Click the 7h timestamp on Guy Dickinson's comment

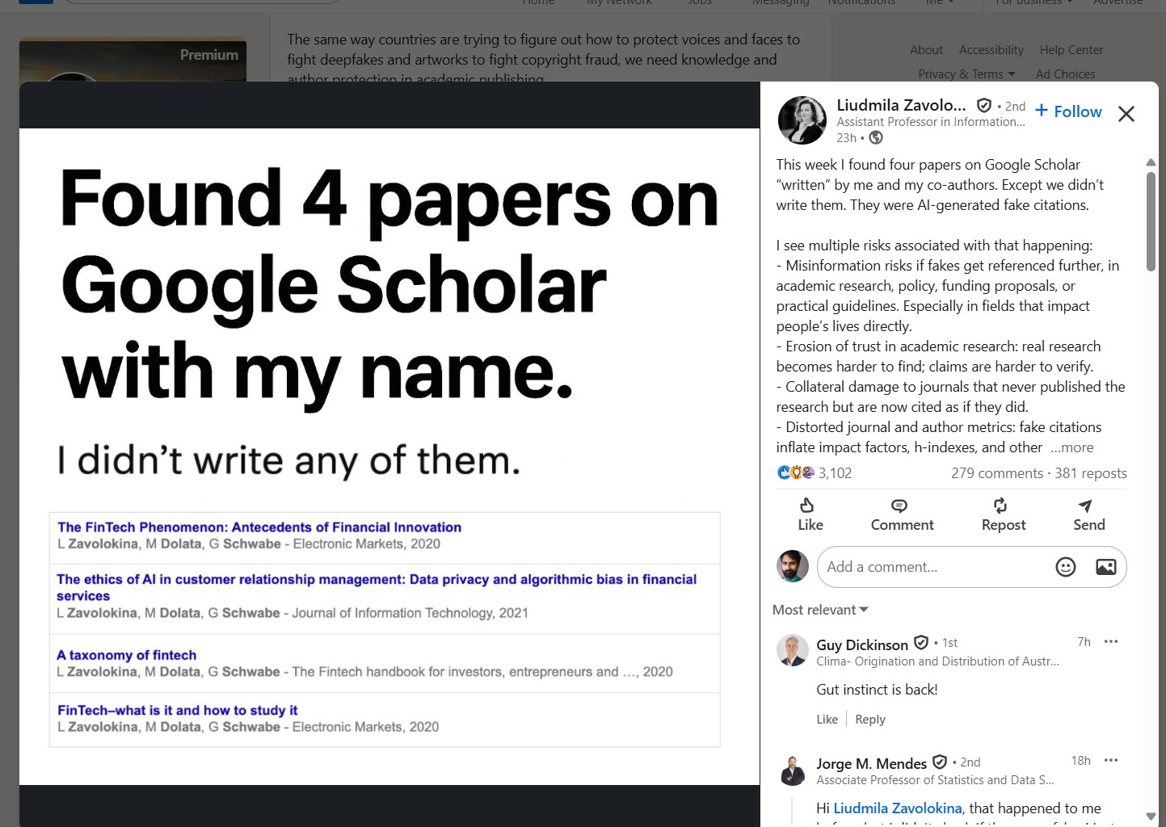(x=1084, y=642)
